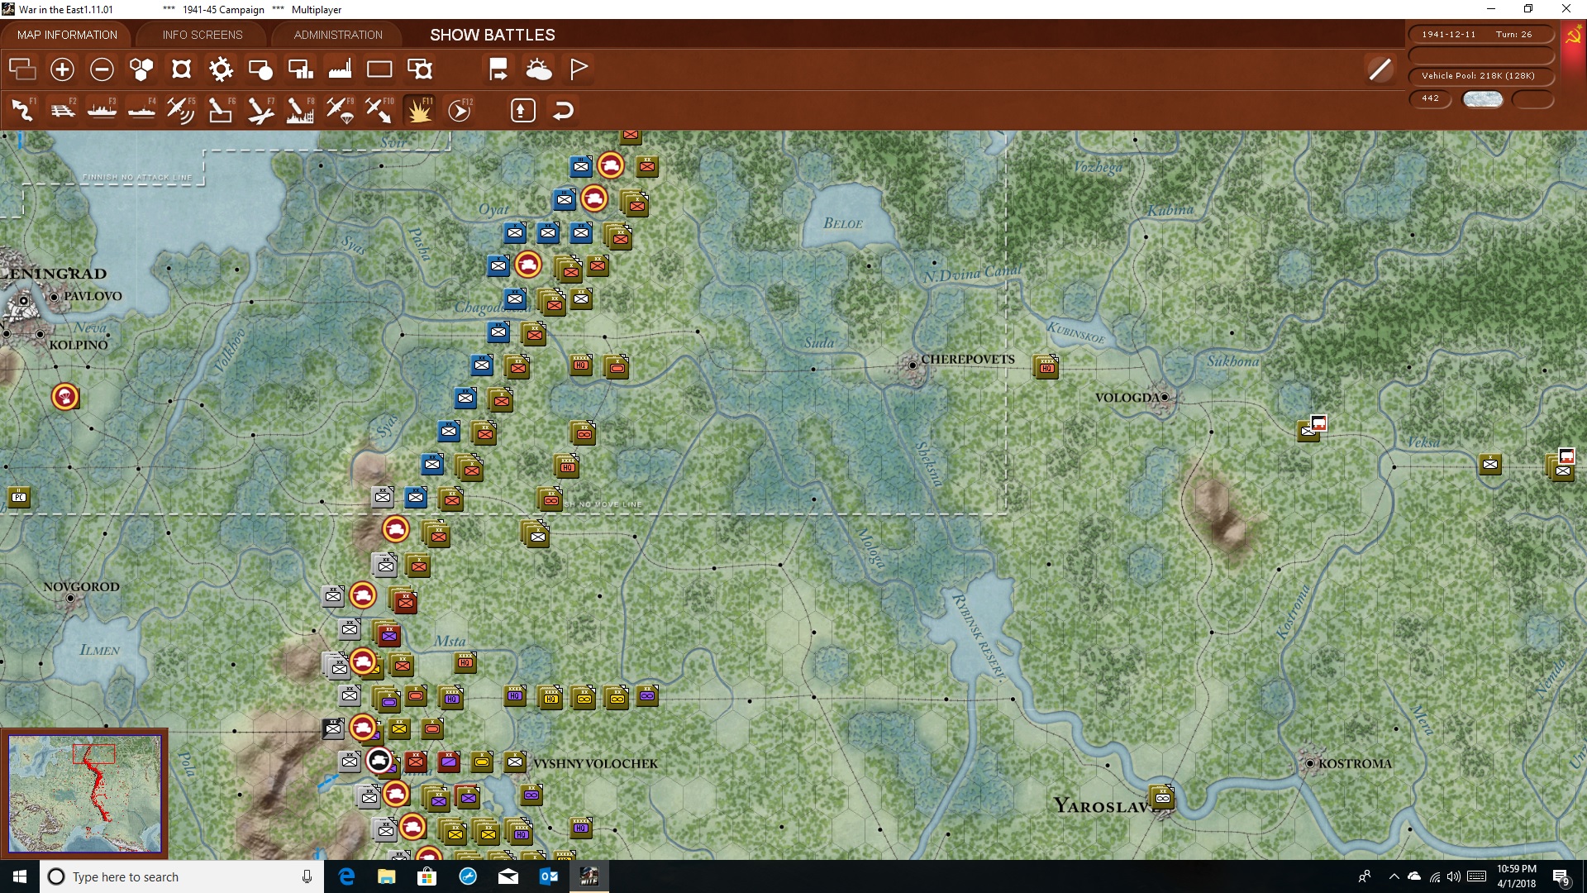Select F2 rail movement mode

point(62,110)
